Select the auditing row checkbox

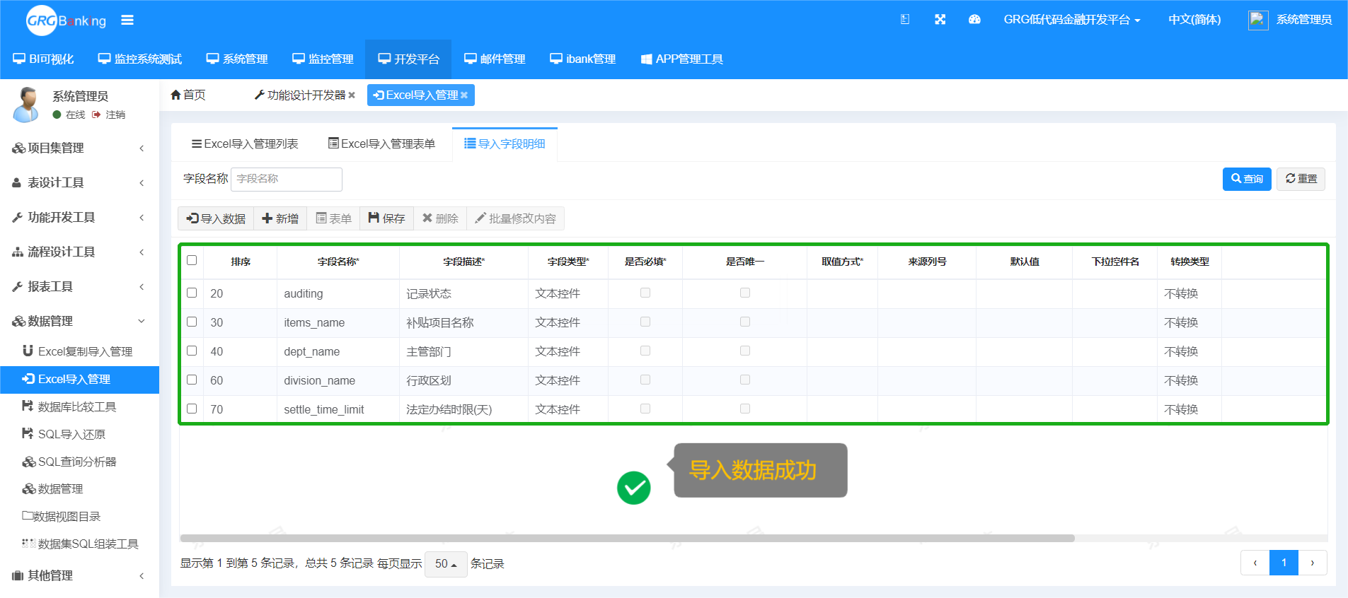192,293
